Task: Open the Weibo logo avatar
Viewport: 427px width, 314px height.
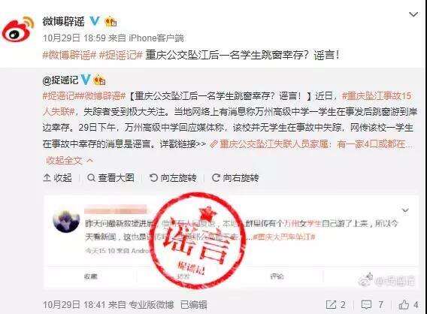Action: pos(18,29)
